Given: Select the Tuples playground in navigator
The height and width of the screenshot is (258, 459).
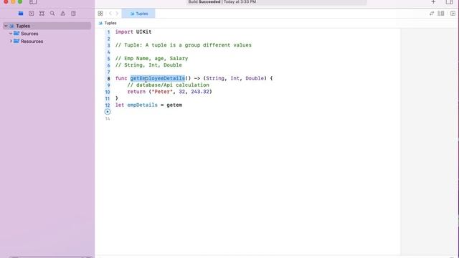Looking at the screenshot, I should [x=47, y=26].
